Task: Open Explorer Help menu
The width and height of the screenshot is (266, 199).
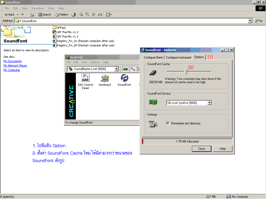Action: point(61,8)
